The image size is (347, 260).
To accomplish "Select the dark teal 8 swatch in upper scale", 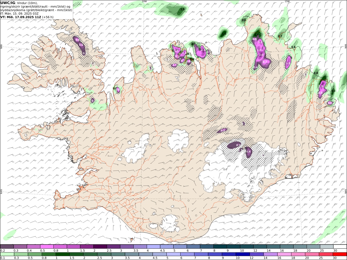I will 220,247.
